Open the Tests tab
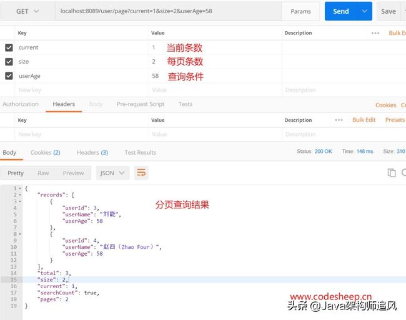Viewport: 406px width, 320px height. (x=186, y=104)
